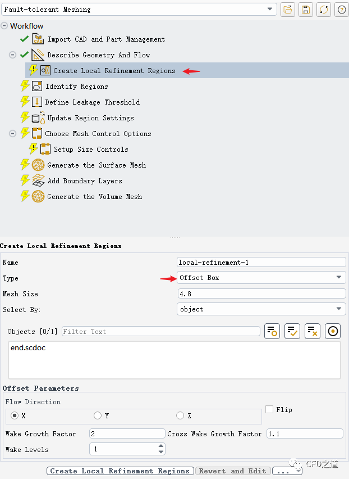Increase Wake Levels using the stepper

click(161, 446)
